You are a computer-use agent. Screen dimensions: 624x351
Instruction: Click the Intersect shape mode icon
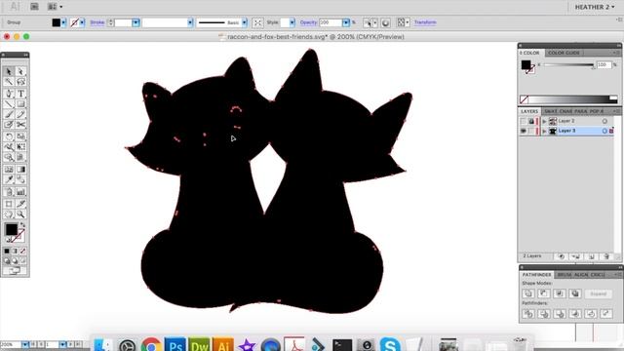coord(559,293)
